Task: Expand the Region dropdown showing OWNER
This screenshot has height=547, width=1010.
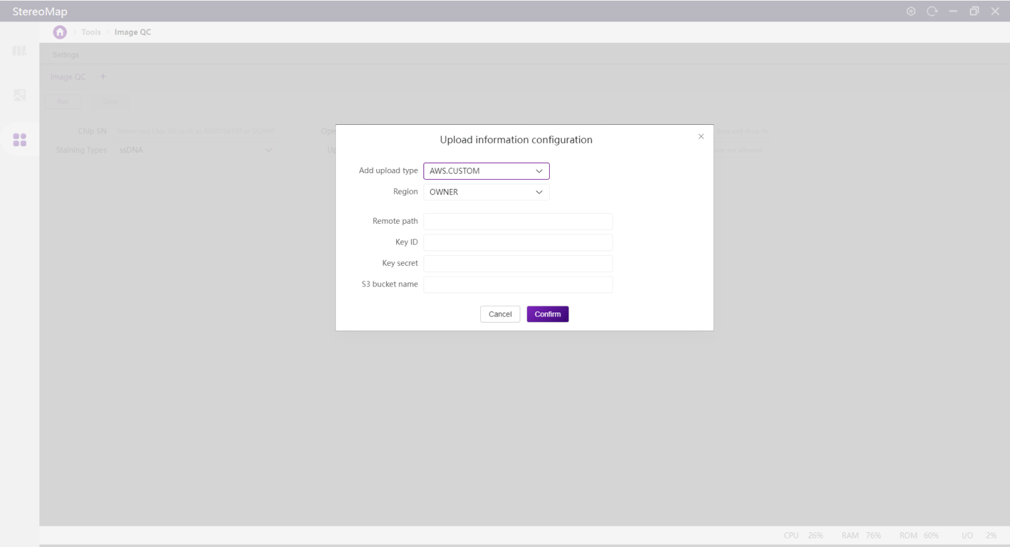Action: click(x=486, y=192)
